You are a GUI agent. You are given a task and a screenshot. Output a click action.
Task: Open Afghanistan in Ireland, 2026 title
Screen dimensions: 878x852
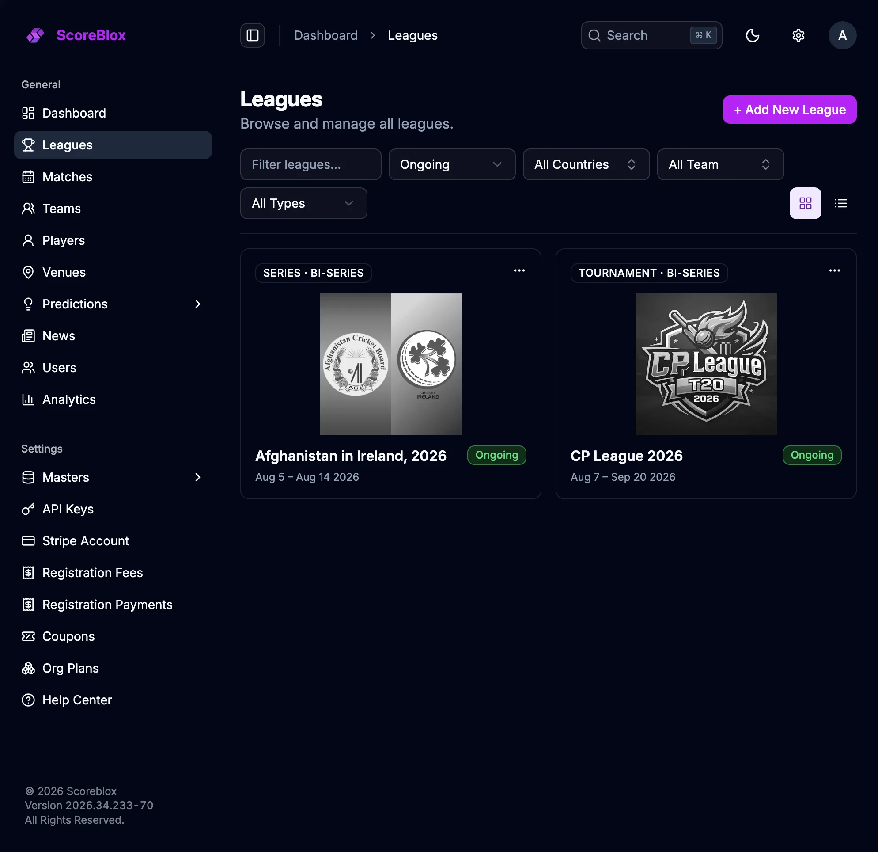[x=351, y=456]
